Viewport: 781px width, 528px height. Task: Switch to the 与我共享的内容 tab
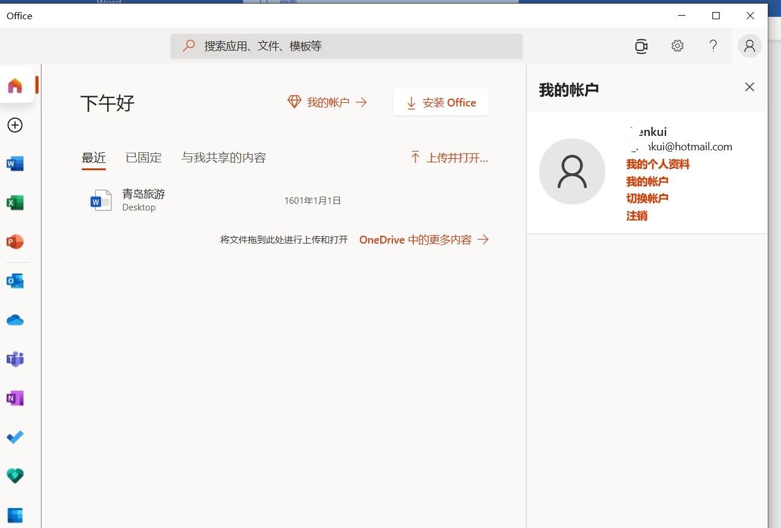pyautogui.click(x=224, y=158)
